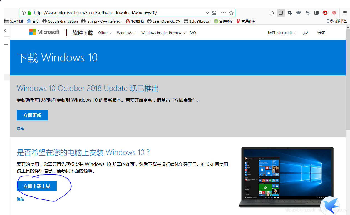This screenshot has height=215, width=350.
Task: Click the search magnifier icon
Action: pos(306,32)
